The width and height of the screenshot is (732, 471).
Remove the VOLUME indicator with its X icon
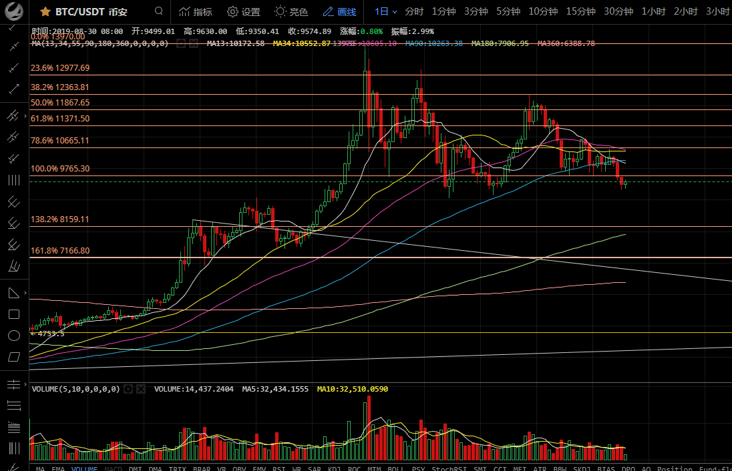[x=140, y=389]
